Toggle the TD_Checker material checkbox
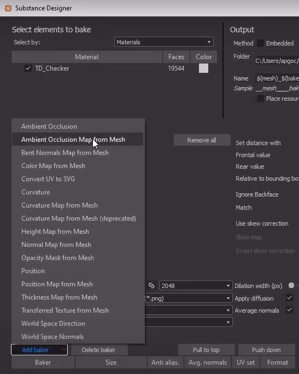This screenshot has height=374, width=299. [28, 68]
